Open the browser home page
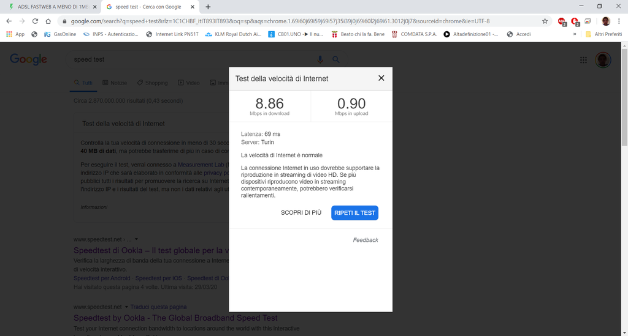 click(48, 21)
